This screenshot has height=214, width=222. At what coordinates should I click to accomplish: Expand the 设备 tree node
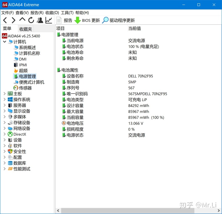5,140
